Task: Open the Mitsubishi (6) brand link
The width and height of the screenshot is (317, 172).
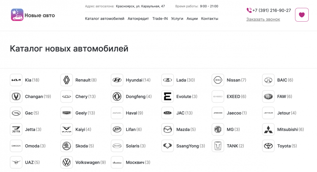Action: coord(290,129)
